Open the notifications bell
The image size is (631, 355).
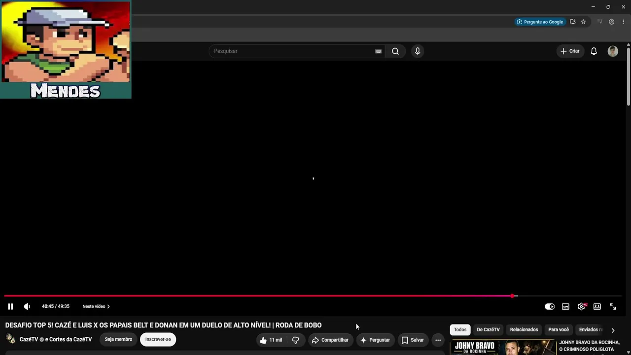[594, 51]
